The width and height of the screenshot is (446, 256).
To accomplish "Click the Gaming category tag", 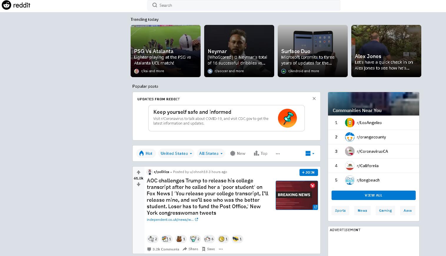I will pos(385,211).
